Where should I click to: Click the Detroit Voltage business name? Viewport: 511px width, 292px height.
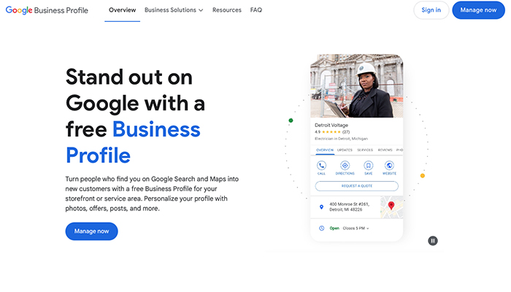(x=331, y=125)
